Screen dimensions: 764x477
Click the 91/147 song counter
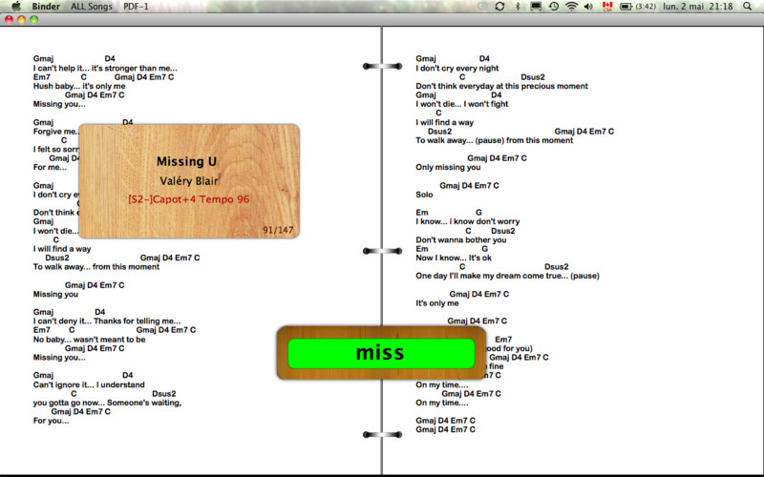(x=278, y=230)
